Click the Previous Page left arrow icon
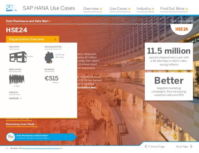Screen dimensions: 199x153 tap(145, 146)
